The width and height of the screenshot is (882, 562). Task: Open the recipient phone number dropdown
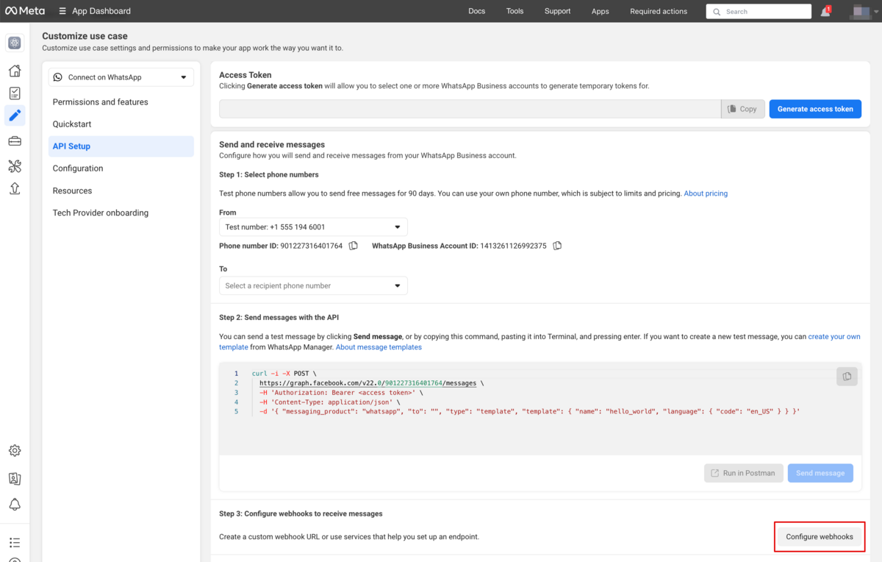[x=313, y=285]
